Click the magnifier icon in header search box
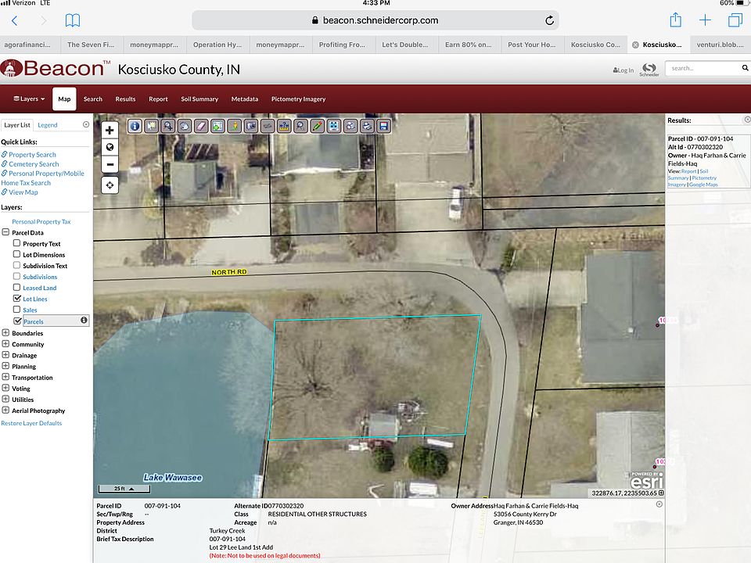Viewport: 751px width, 563px height. click(746, 68)
